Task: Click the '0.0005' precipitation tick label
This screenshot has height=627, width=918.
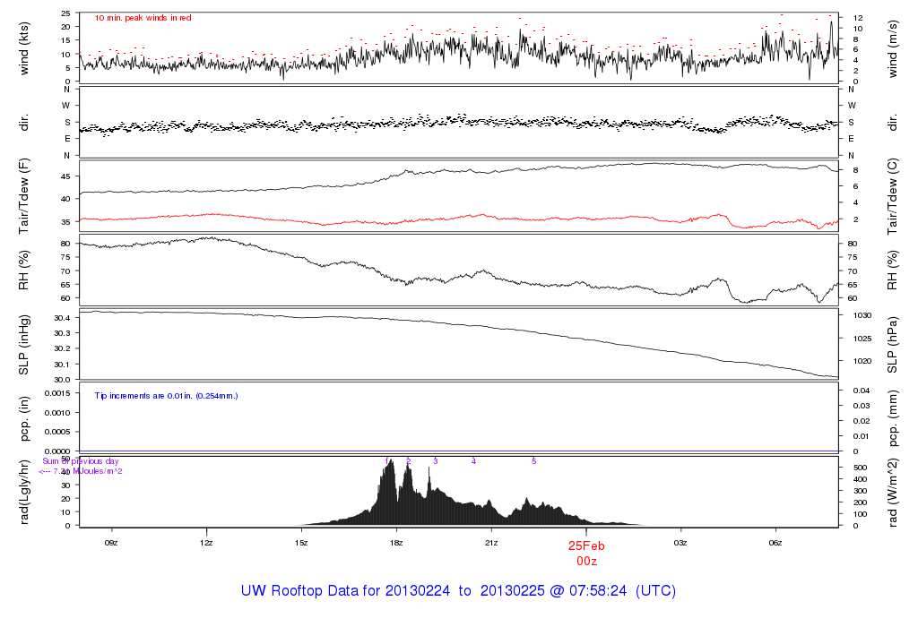Action: (57, 432)
